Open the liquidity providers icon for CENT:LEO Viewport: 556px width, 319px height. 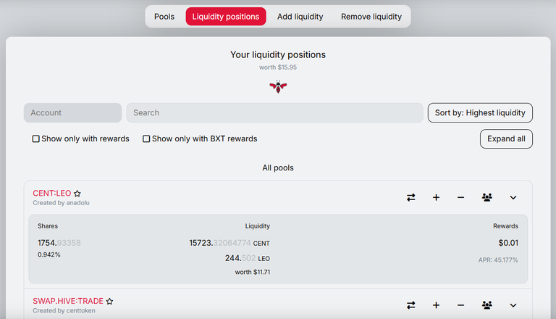pos(486,197)
